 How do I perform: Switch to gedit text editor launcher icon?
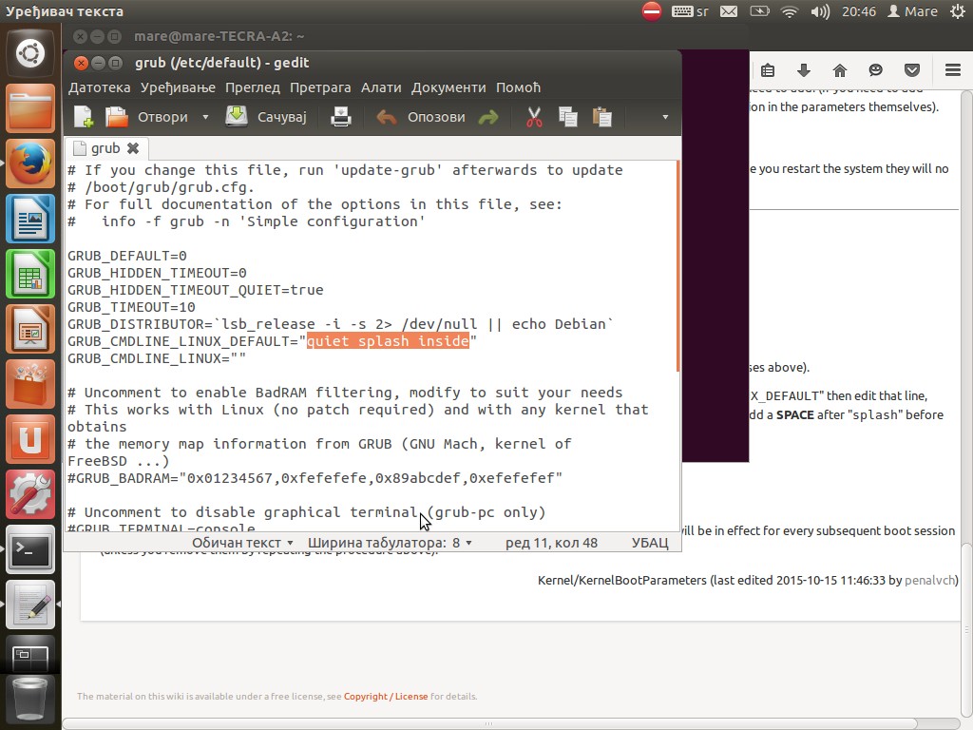tap(30, 605)
